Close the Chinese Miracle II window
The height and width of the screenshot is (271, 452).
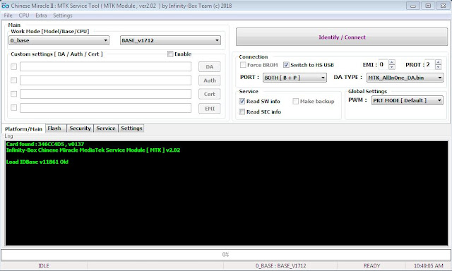pos(443,6)
